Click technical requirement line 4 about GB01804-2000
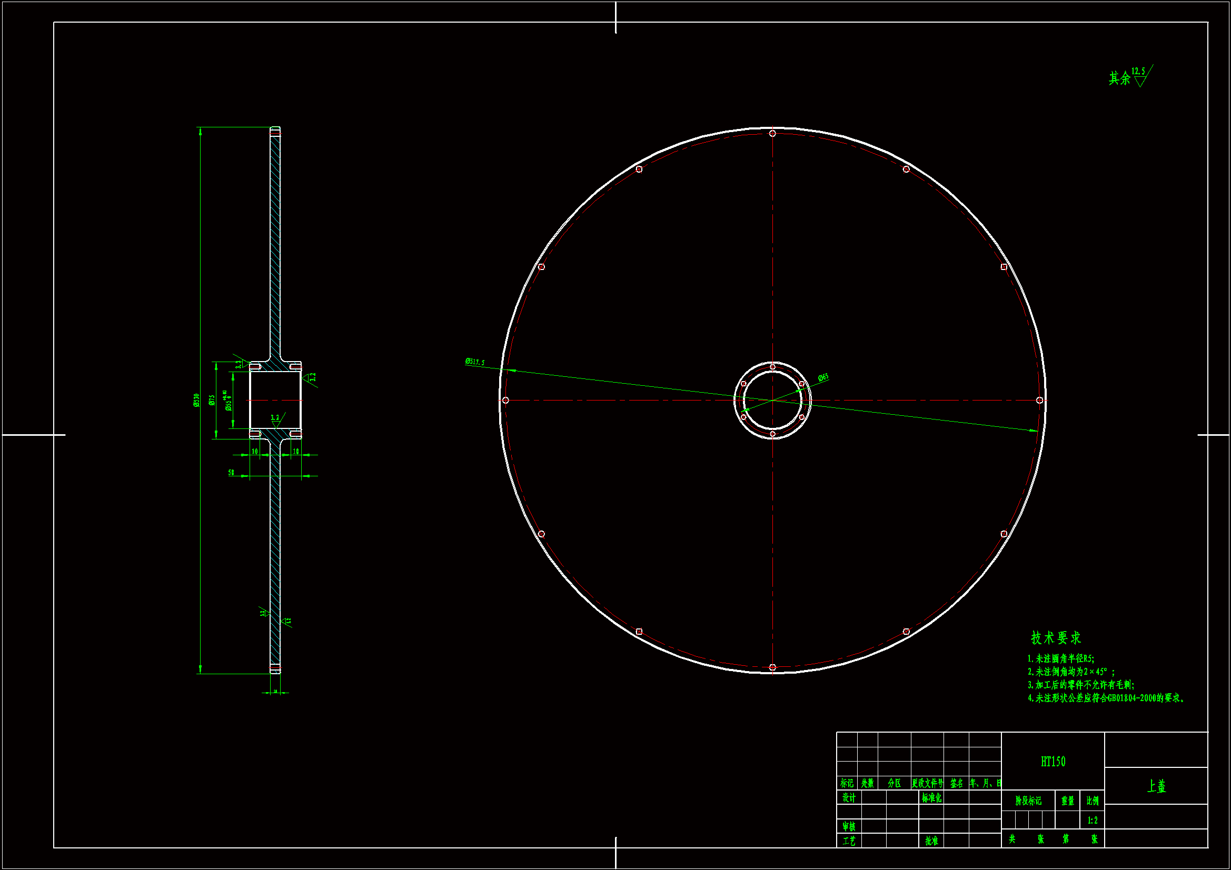Image resolution: width=1231 pixels, height=870 pixels. (x=1106, y=698)
